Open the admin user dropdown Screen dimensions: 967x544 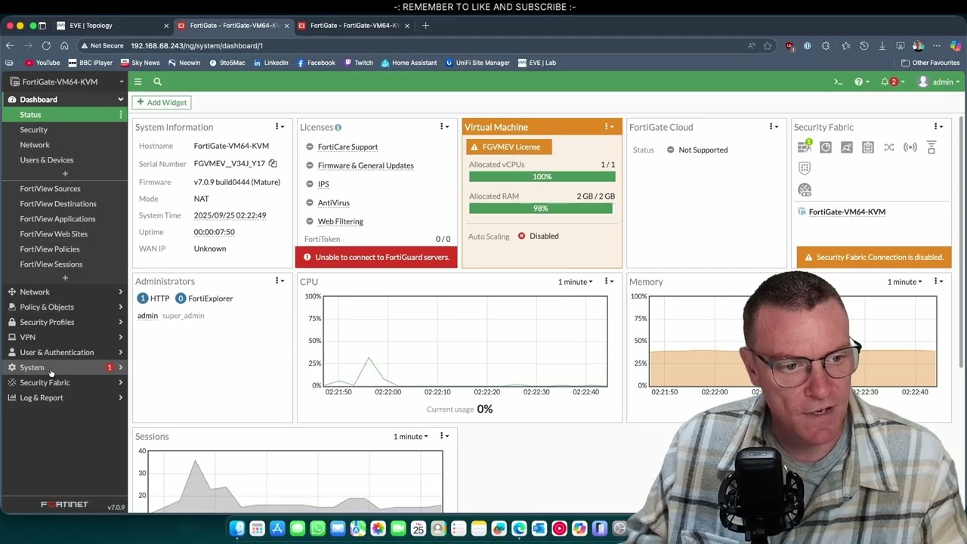click(x=939, y=82)
